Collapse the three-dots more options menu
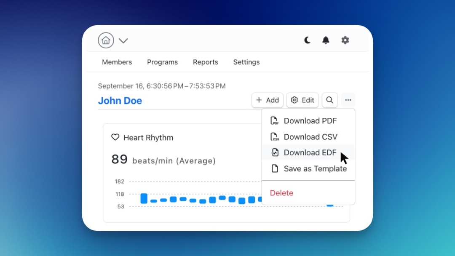Screen dimensions: 455x256 [348, 100]
